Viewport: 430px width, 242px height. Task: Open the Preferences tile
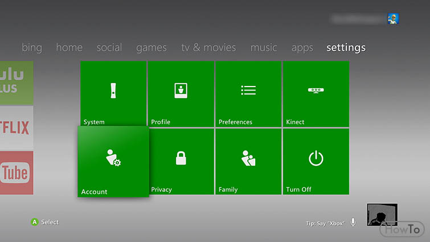tap(248, 94)
